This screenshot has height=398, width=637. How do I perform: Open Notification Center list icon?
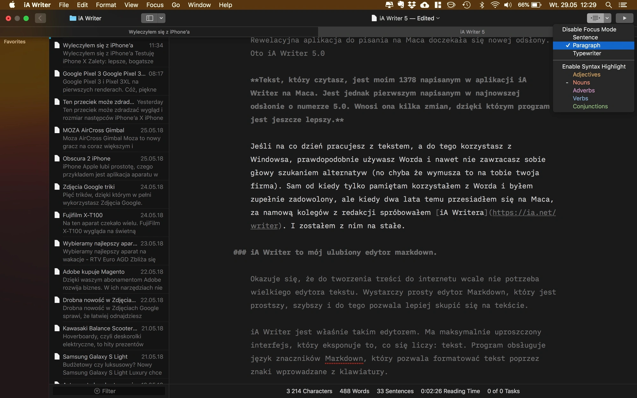(623, 5)
